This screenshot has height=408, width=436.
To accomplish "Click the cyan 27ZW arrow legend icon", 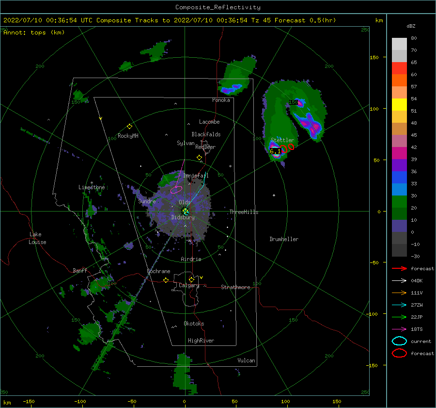I will tap(399, 305).
